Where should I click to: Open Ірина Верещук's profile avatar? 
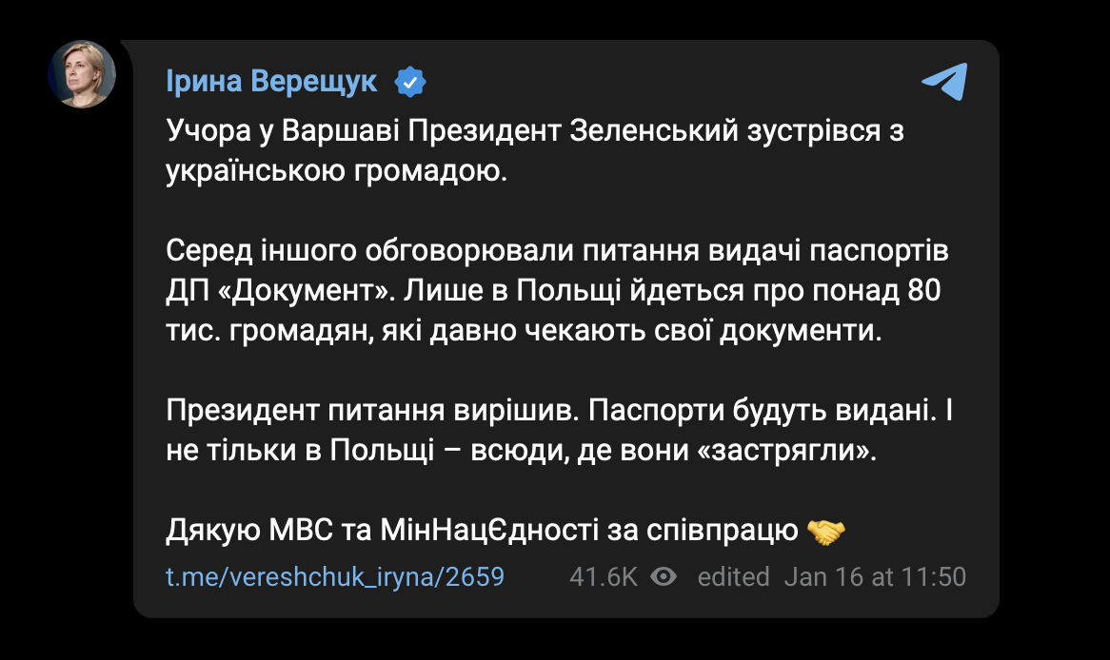pyautogui.click(x=82, y=74)
